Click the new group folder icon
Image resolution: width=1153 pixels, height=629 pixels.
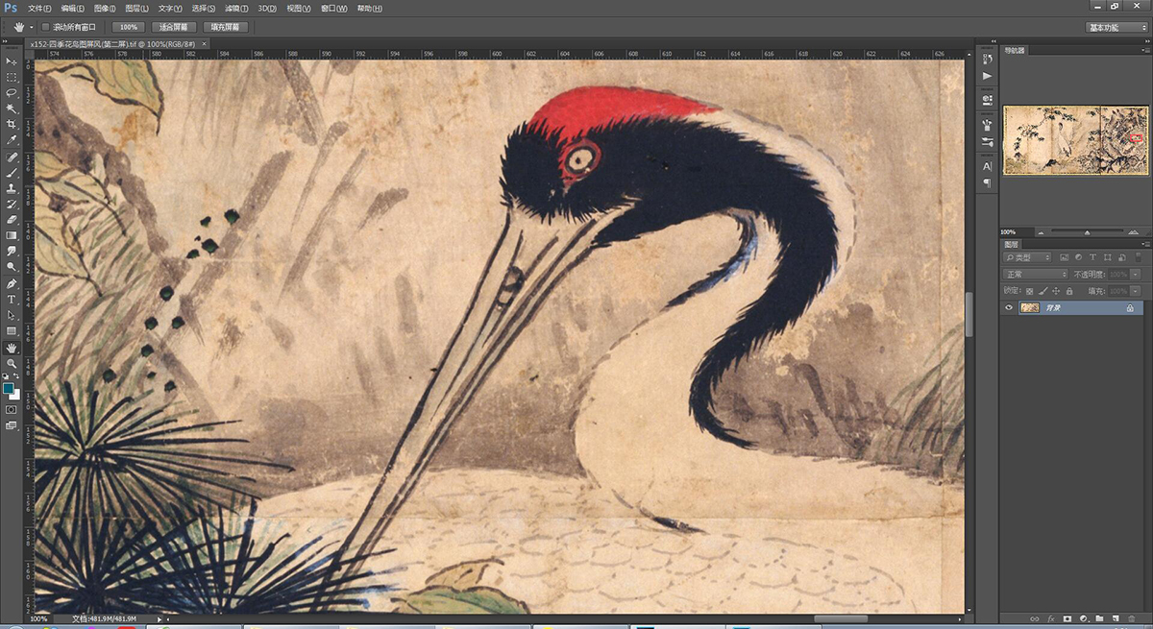click(x=1099, y=617)
